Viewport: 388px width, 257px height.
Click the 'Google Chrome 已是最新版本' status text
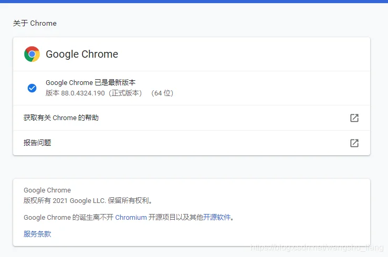click(x=90, y=82)
